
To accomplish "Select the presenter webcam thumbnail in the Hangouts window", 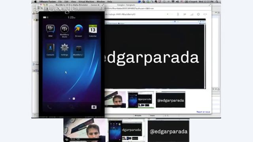I will [115, 99].
